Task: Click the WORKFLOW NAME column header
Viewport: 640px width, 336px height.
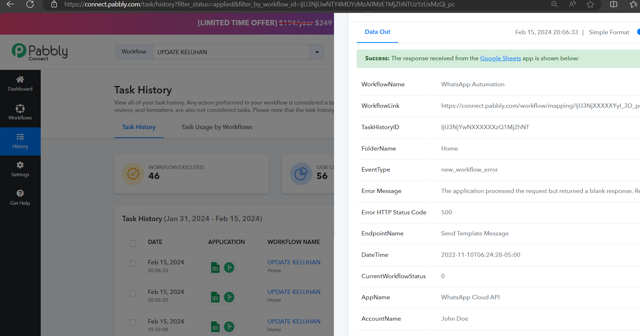Action: click(x=294, y=242)
